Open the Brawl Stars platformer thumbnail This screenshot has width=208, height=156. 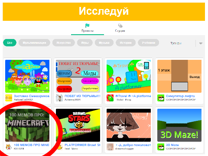pyautogui.click(x=78, y=125)
